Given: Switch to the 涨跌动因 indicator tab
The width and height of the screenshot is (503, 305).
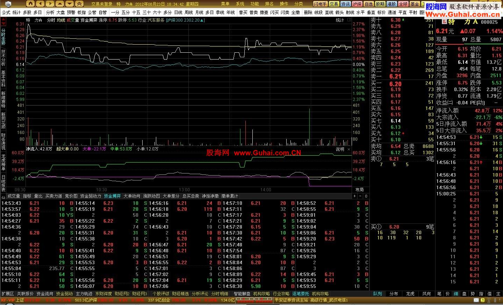Looking at the screenshot, I should (151, 196).
